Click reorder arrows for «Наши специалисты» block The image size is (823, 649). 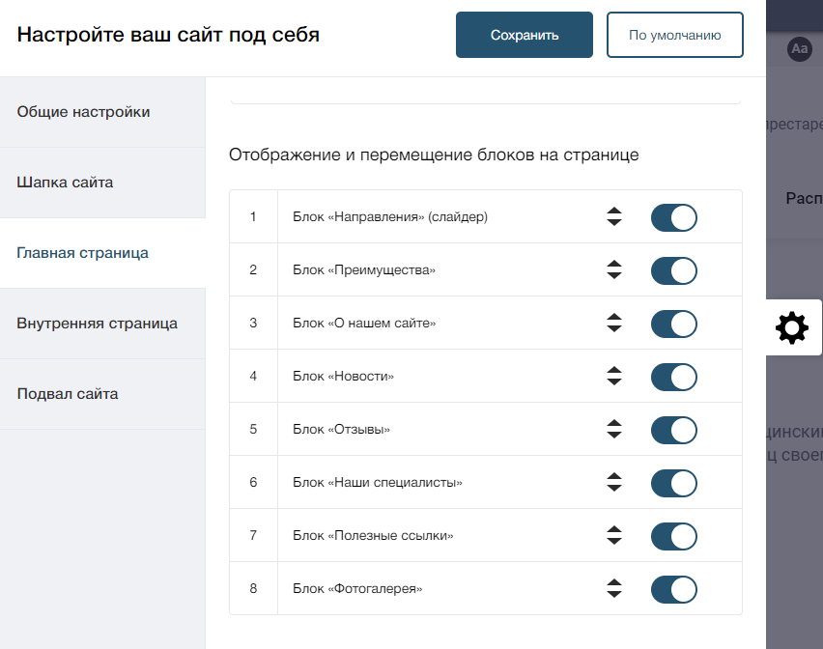(x=614, y=482)
